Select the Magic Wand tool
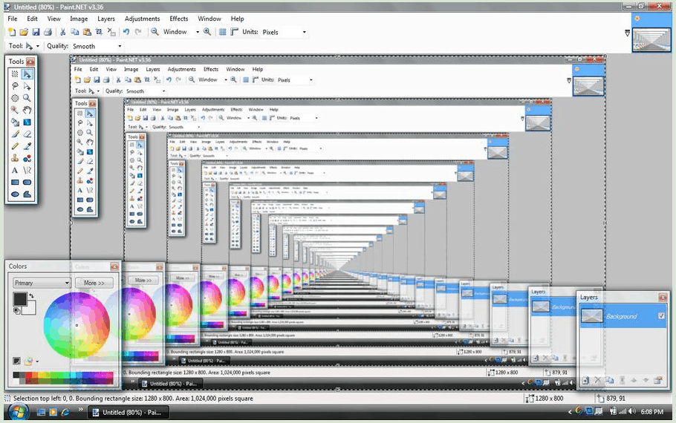 coord(15,111)
